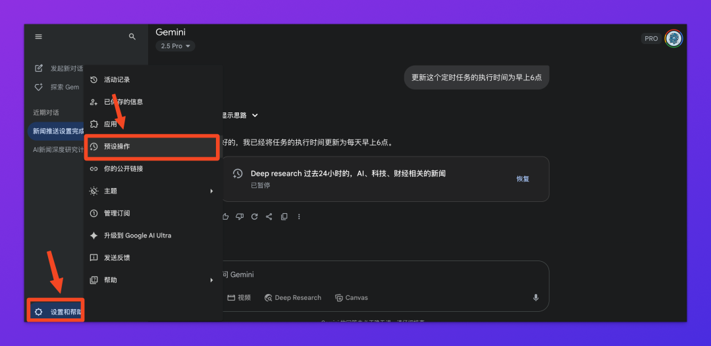711x346 pixels.
Task: Click the share response icon
Action: [x=269, y=216]
